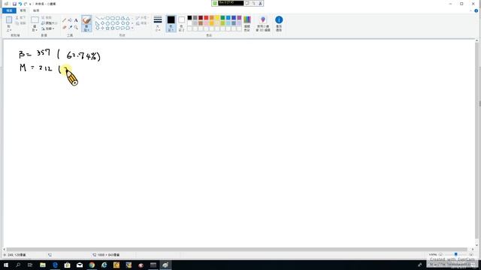481x270 pixels.
Task: Select the Text tool
Action: pyautogui.click(x=76, y=20)
